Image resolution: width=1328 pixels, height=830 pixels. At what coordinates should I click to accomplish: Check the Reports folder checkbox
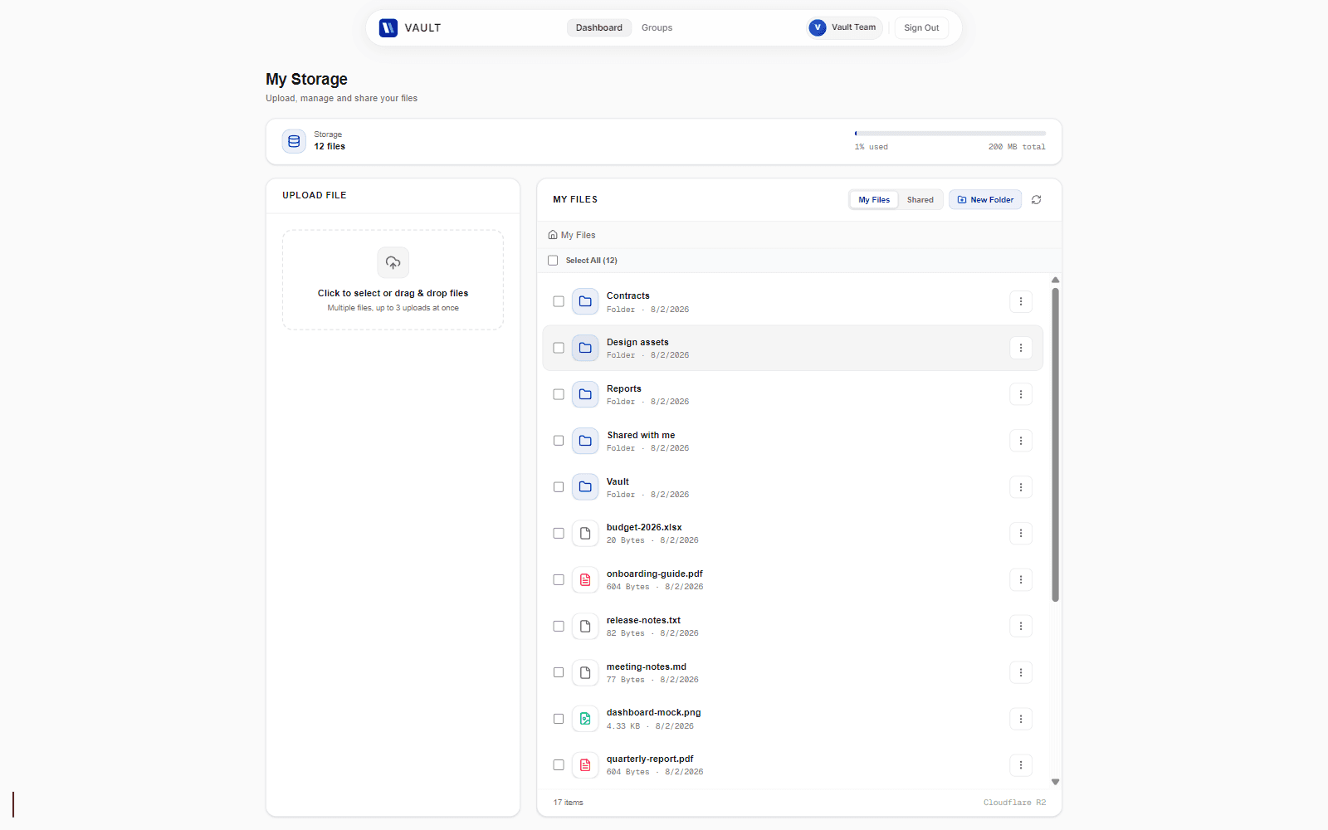click(559, 394)
